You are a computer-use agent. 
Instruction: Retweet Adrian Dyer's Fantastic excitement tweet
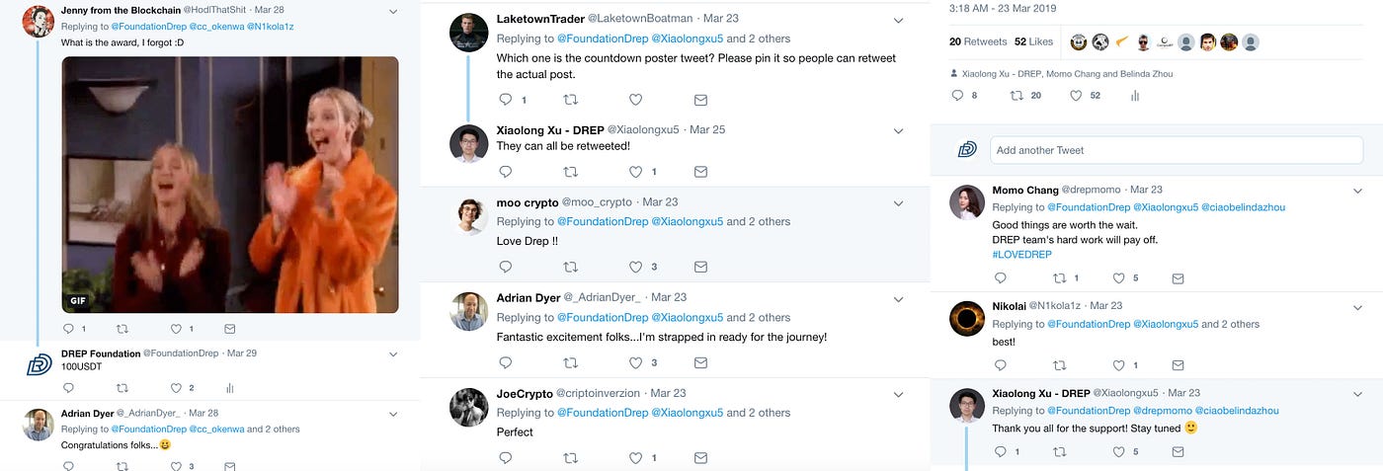(570, 362)
